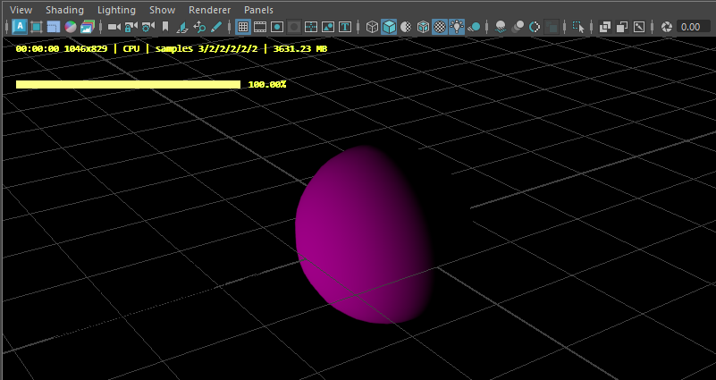Screen dimensions: 716x380
Task: Toggle Multisample Anti-aliasing icon
Action: [x=535, y=27]
